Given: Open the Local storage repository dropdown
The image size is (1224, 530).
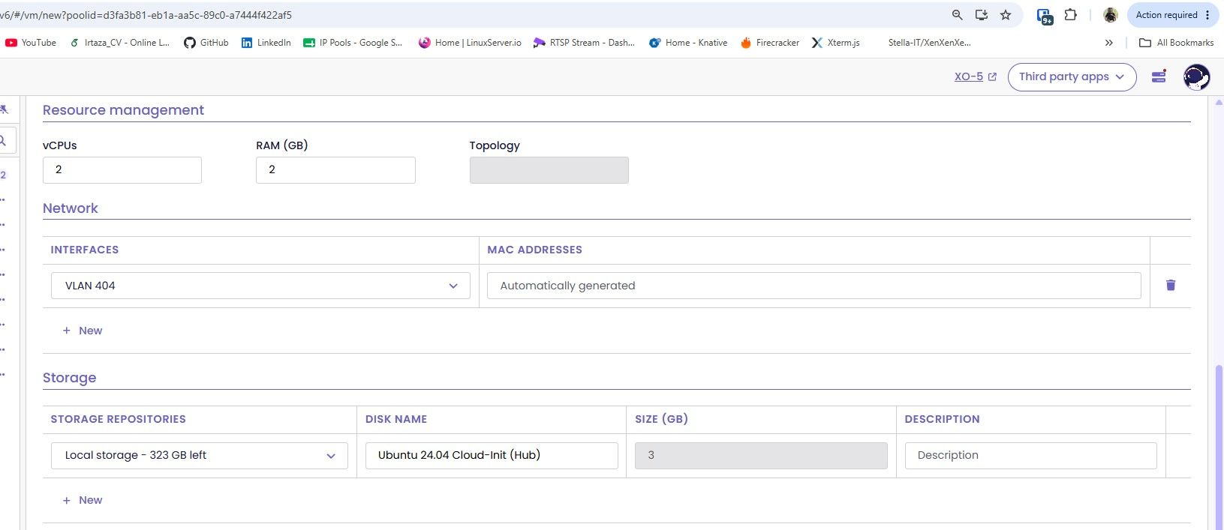Looking at the screenshot, I should pos(200,455).
